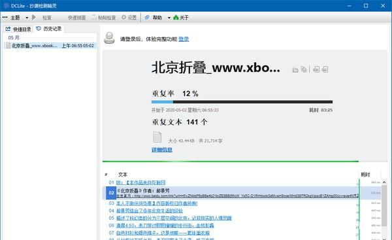Click the 帮助 help toolbar button

(x=154, y=18)
